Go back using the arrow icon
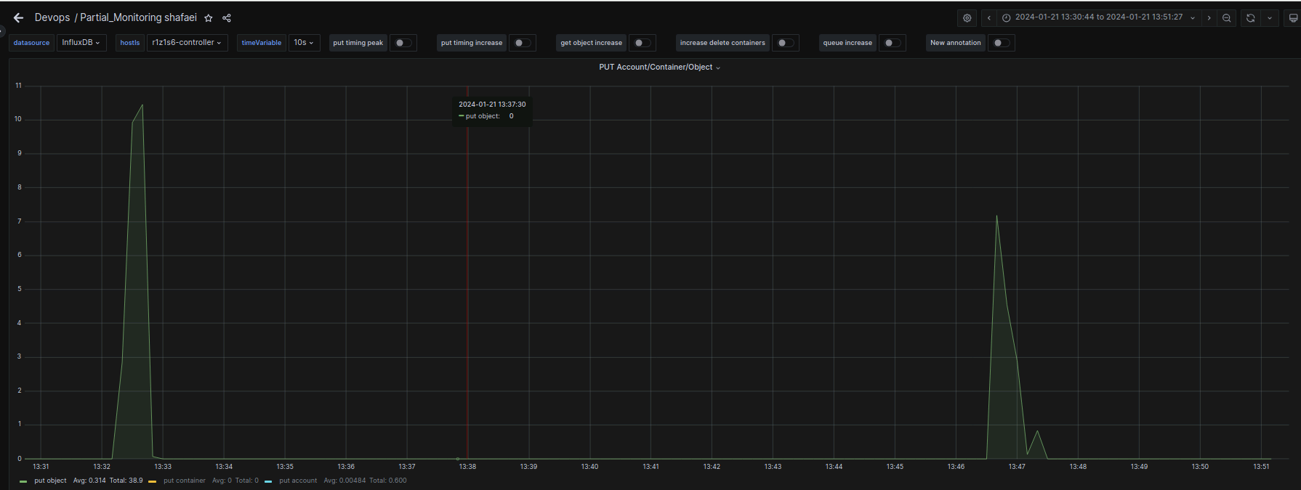1301x490 pixels. pos(18,18)
